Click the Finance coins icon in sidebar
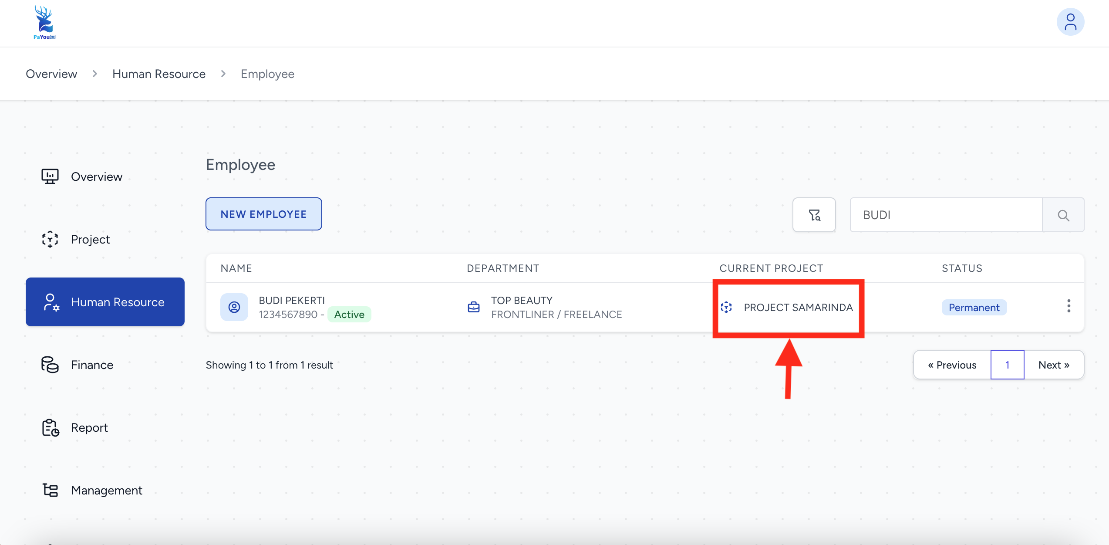 click(50, 365)
